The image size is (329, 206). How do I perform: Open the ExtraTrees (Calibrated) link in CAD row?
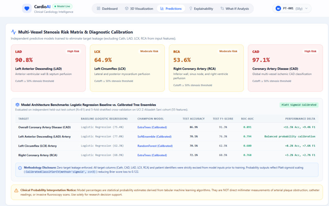[x=152, y=127]
